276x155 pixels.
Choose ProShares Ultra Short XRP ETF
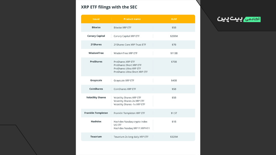[131, 72]
